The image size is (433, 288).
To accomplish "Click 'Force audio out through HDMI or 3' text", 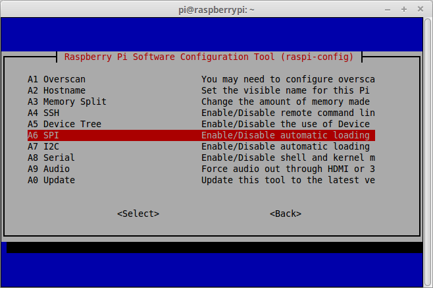I will pos(288,169).
